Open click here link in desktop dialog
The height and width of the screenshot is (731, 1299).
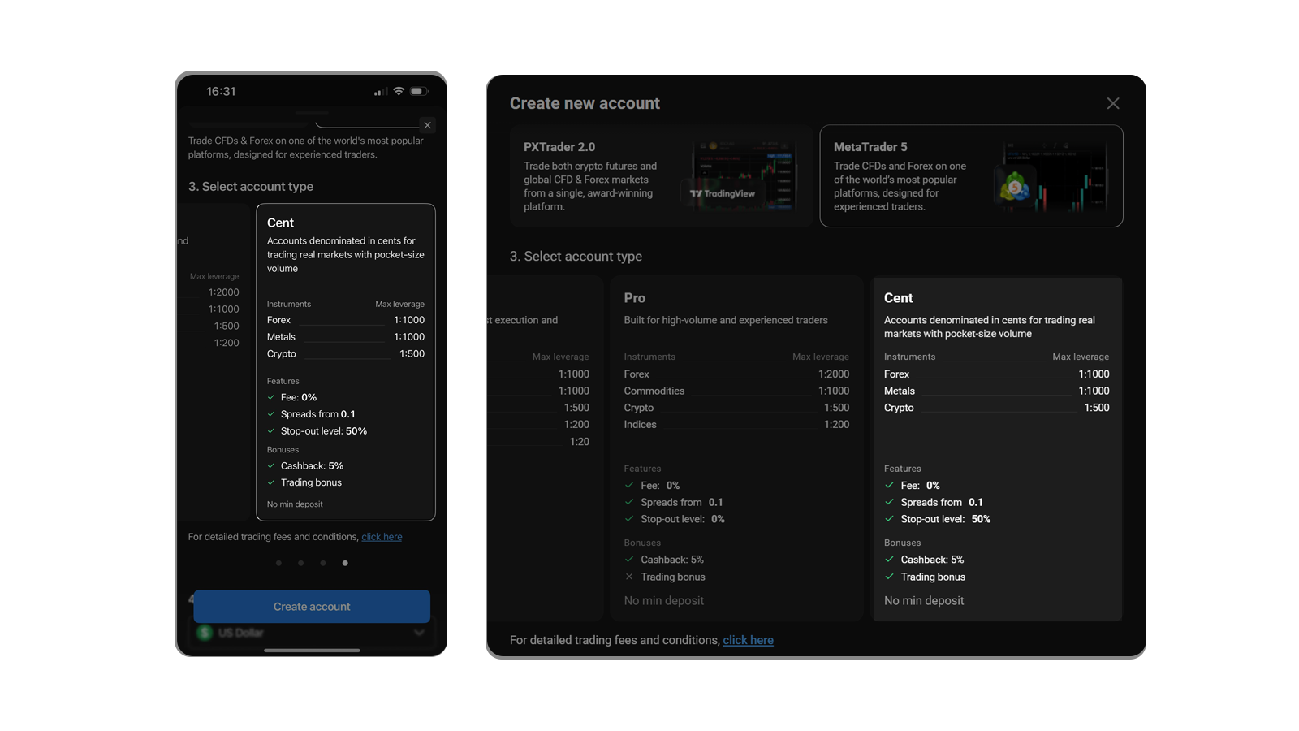pos(748,640)
